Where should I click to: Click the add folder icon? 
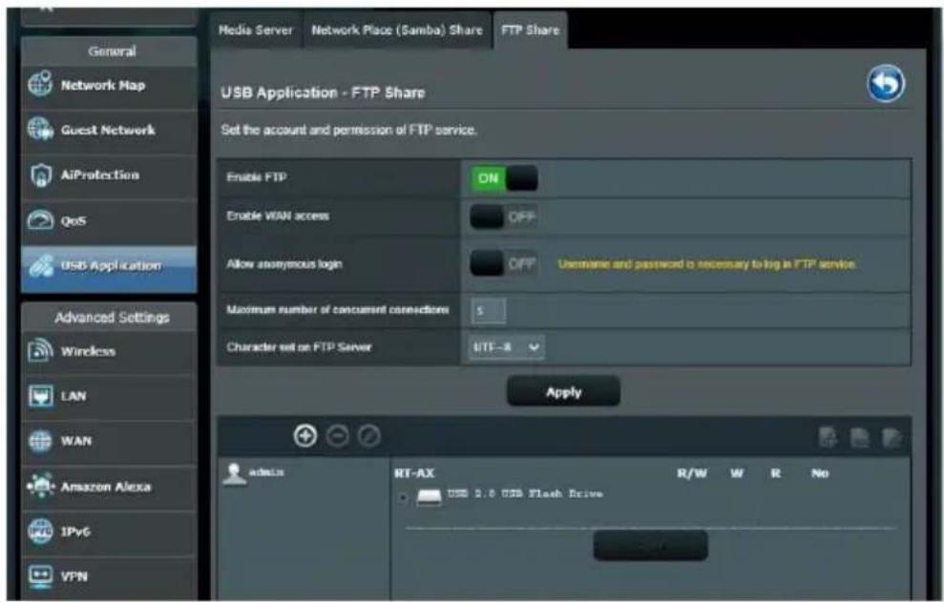coord(829,438)
